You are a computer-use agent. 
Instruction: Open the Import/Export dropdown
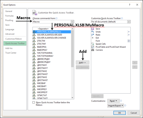click(116, 106)
